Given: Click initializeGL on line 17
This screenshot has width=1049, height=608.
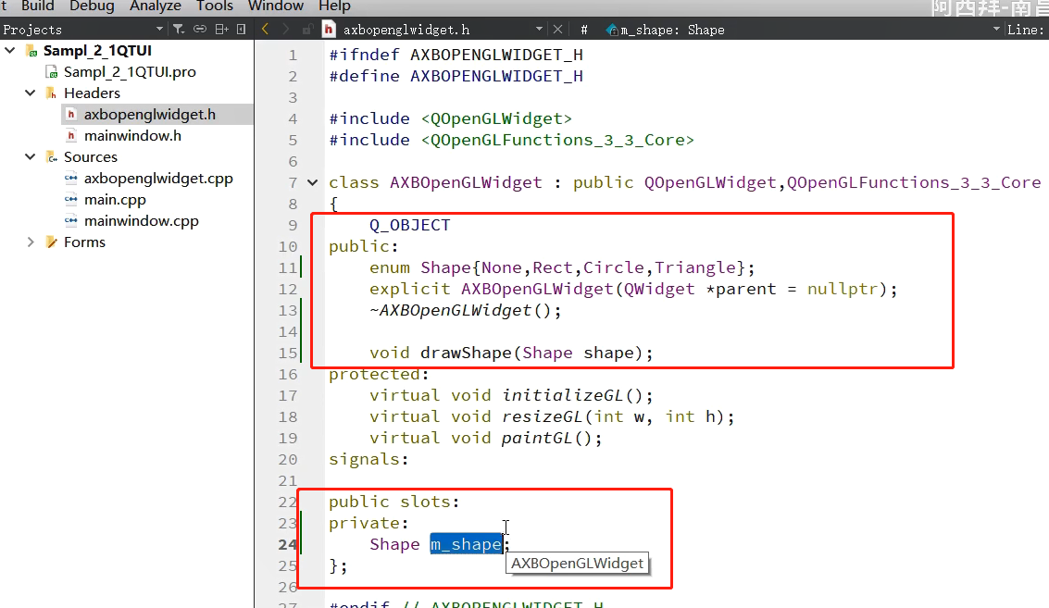Looking at the screenshot, I should tap(563, 396).
